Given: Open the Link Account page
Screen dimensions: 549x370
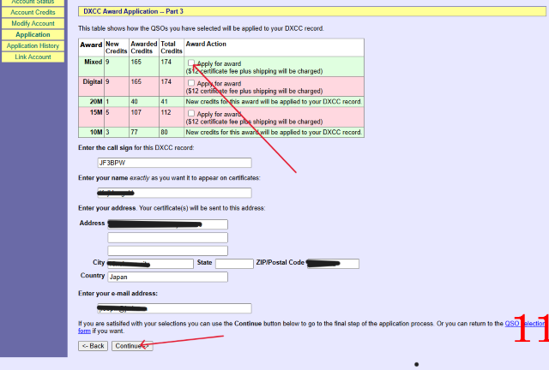Looking at the screenshot, I should tap(33, 57).
